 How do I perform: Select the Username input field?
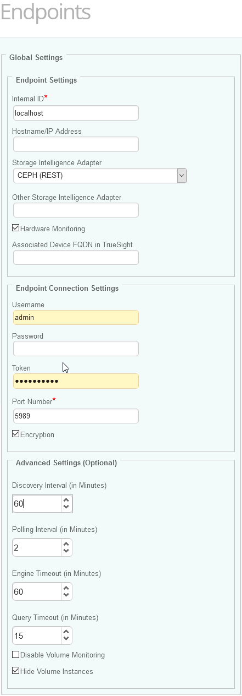[76, 317]
